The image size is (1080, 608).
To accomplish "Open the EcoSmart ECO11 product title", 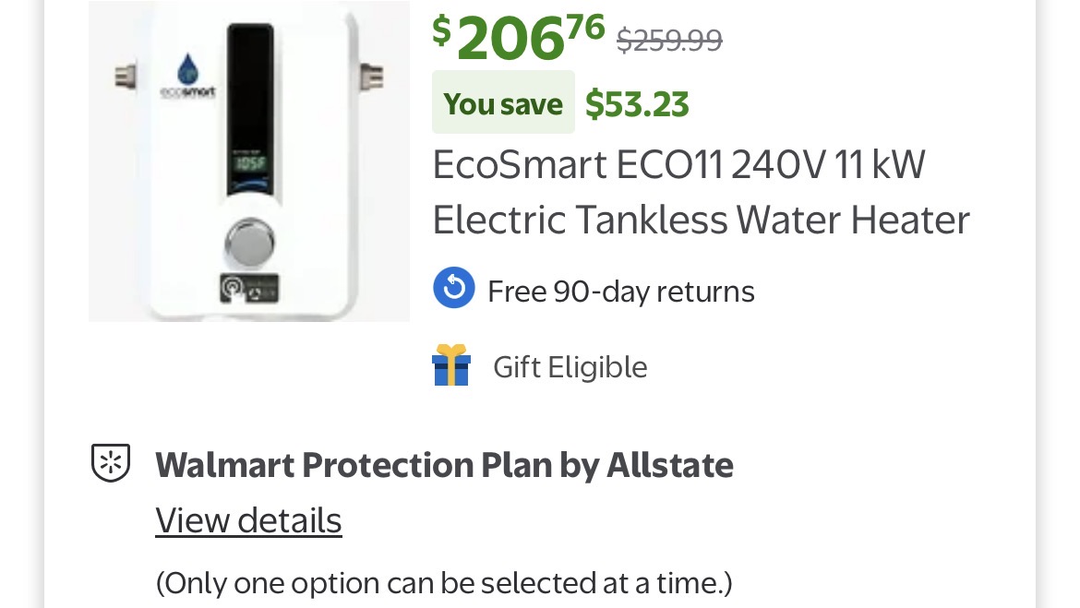I will [701, 193].
